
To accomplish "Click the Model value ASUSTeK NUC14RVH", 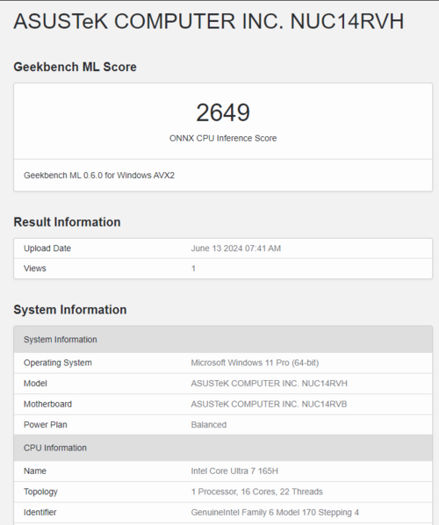I will click(x=270, y=384).
